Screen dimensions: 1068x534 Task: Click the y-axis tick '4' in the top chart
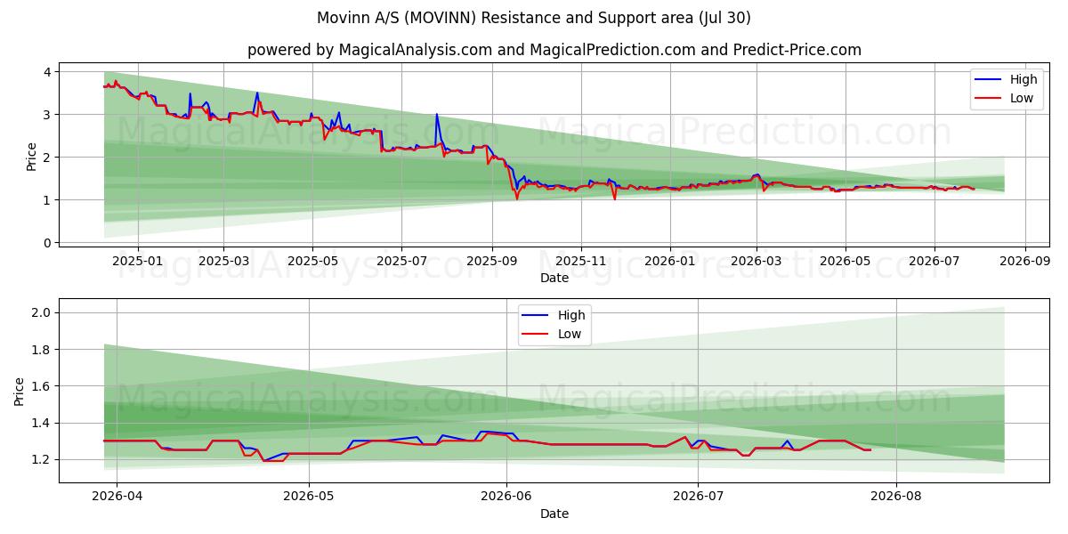[x=49, y=71]
